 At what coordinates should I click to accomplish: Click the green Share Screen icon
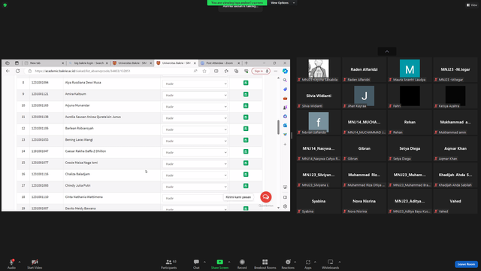[220, 262]
